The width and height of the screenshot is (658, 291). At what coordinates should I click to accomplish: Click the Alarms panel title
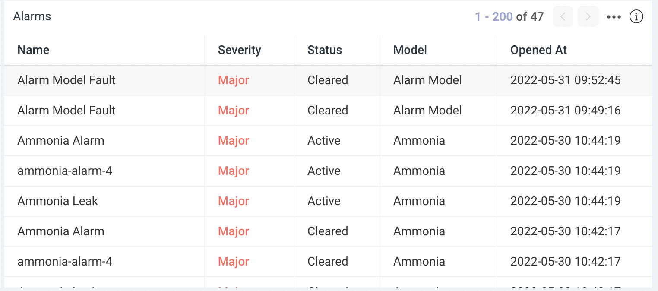(x=32, y=16)
